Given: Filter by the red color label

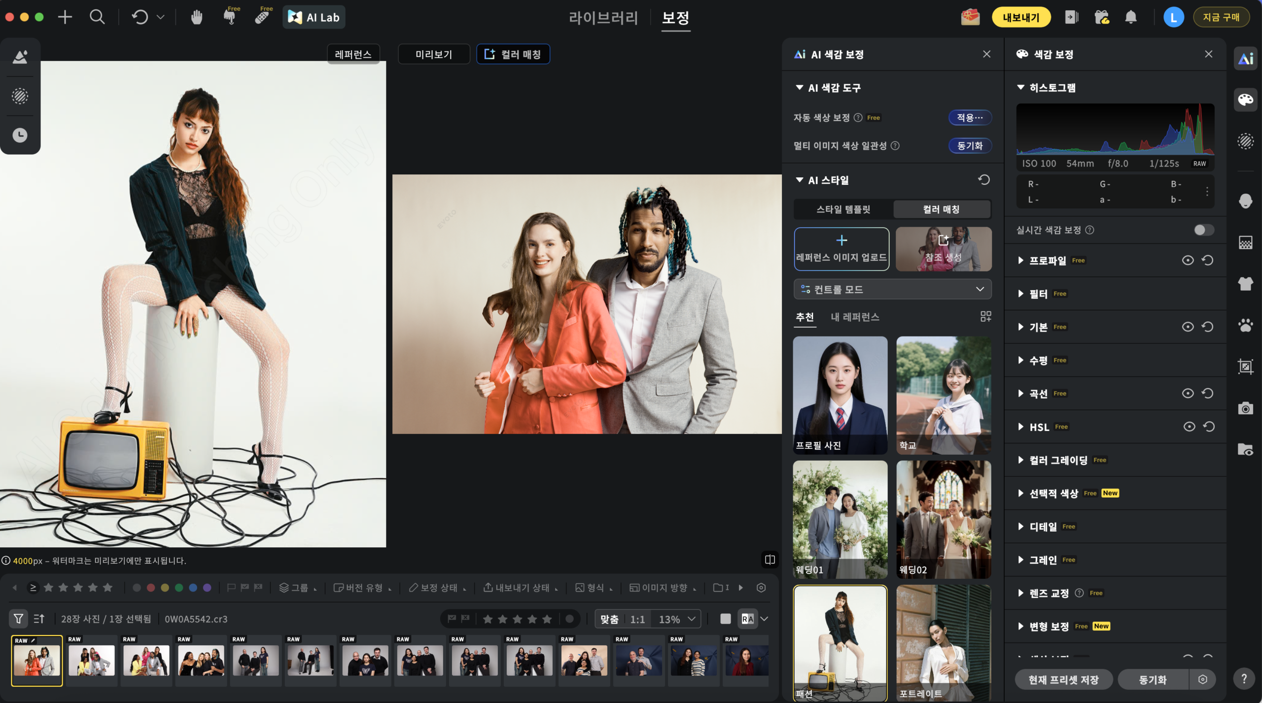Looking at the screenshot, I should (x=151, y=588).
